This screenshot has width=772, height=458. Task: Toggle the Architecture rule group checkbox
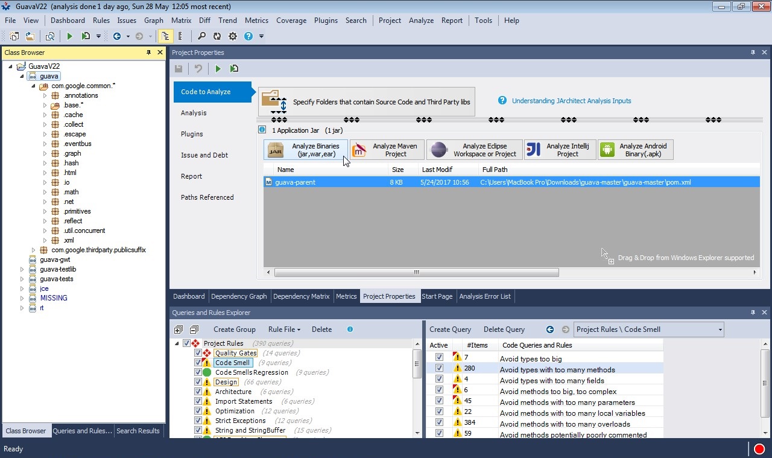[198, 392]
